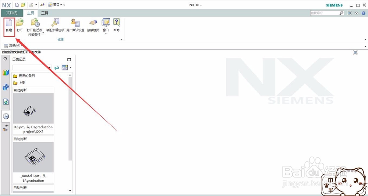The width and height of the screenshot is (368, 196).
Task: Select the X2.prt part thumbnail
Action: point(33,108)
